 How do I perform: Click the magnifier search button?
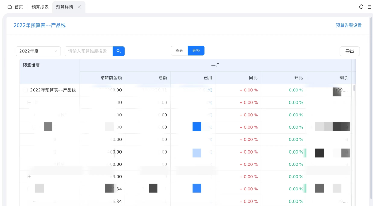coord(118,51)
